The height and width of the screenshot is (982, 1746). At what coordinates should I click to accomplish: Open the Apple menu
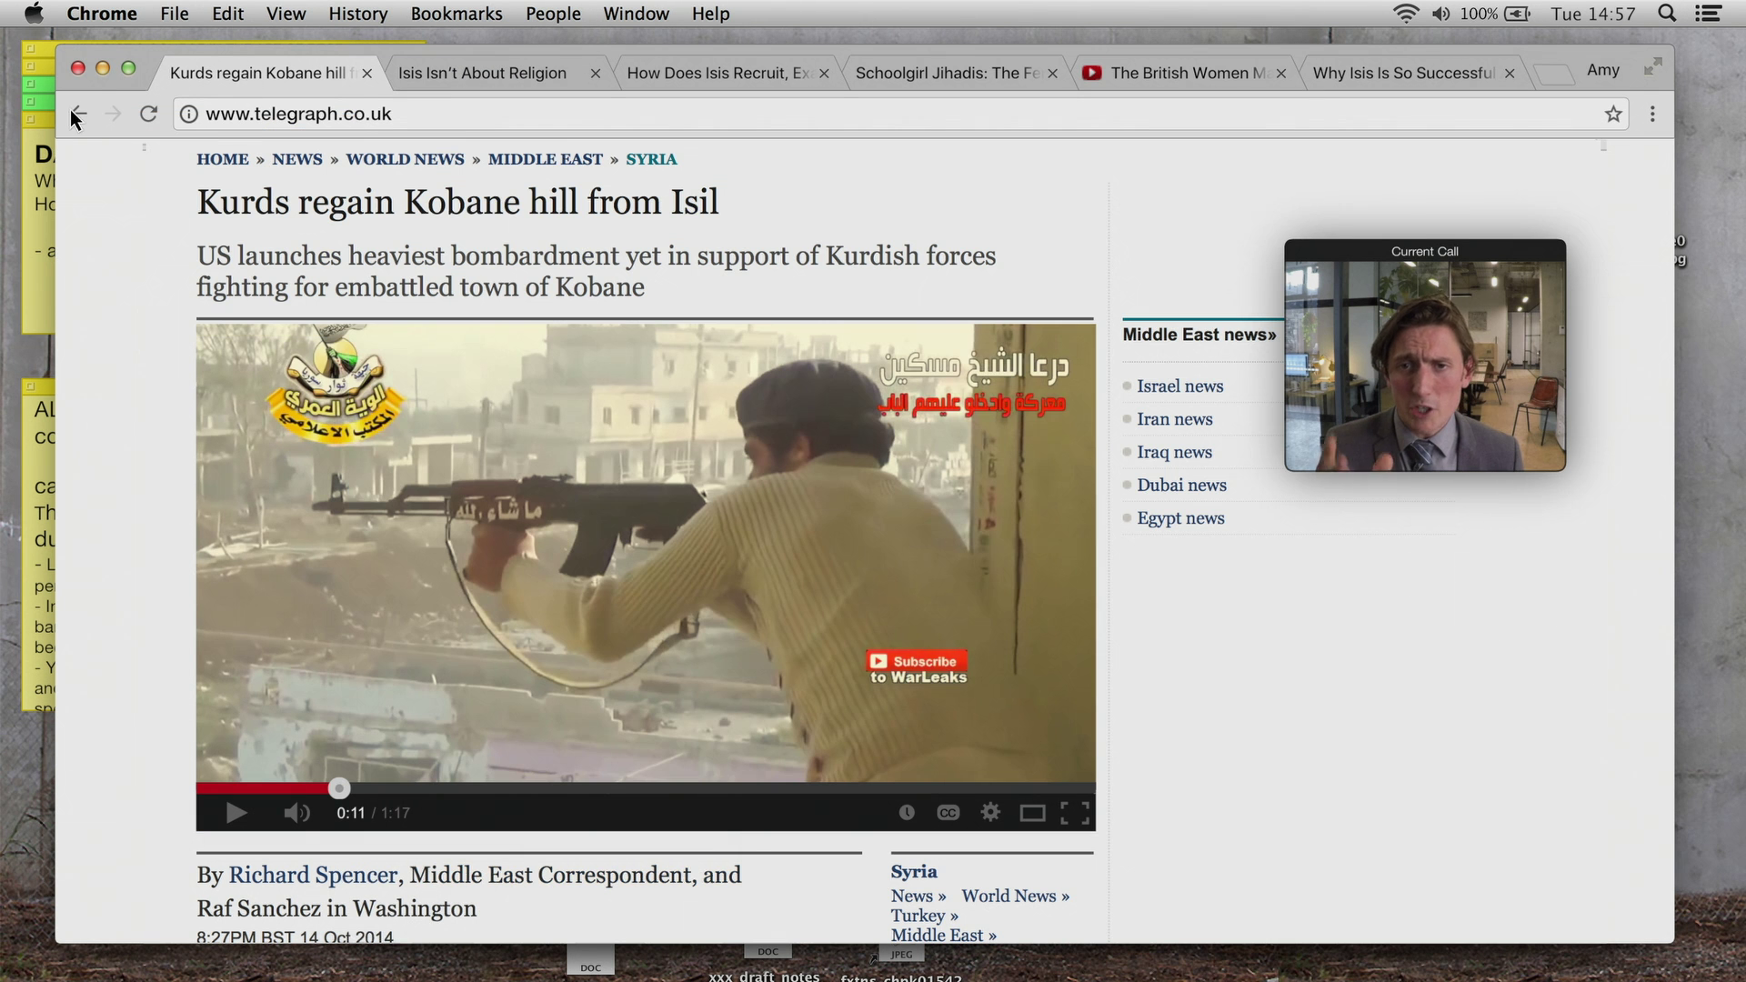(34, 14)
